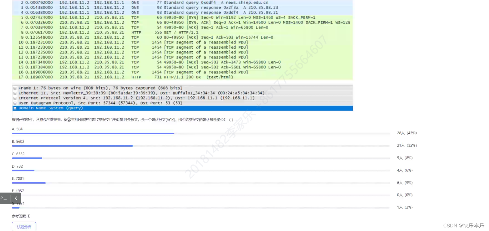
Task: Click the 参考答案 E reference answer text
Action: point(21,216)
